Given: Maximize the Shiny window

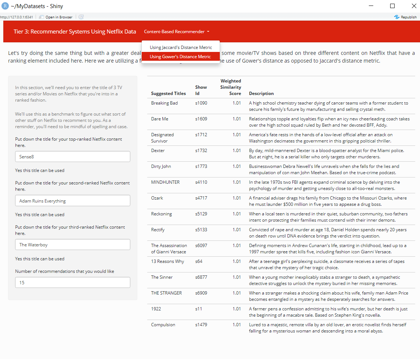Looking at the screenshot, I should click(392, 6).
